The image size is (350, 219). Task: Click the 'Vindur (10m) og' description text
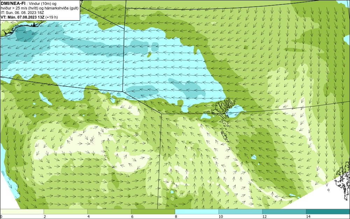(43, 3)
